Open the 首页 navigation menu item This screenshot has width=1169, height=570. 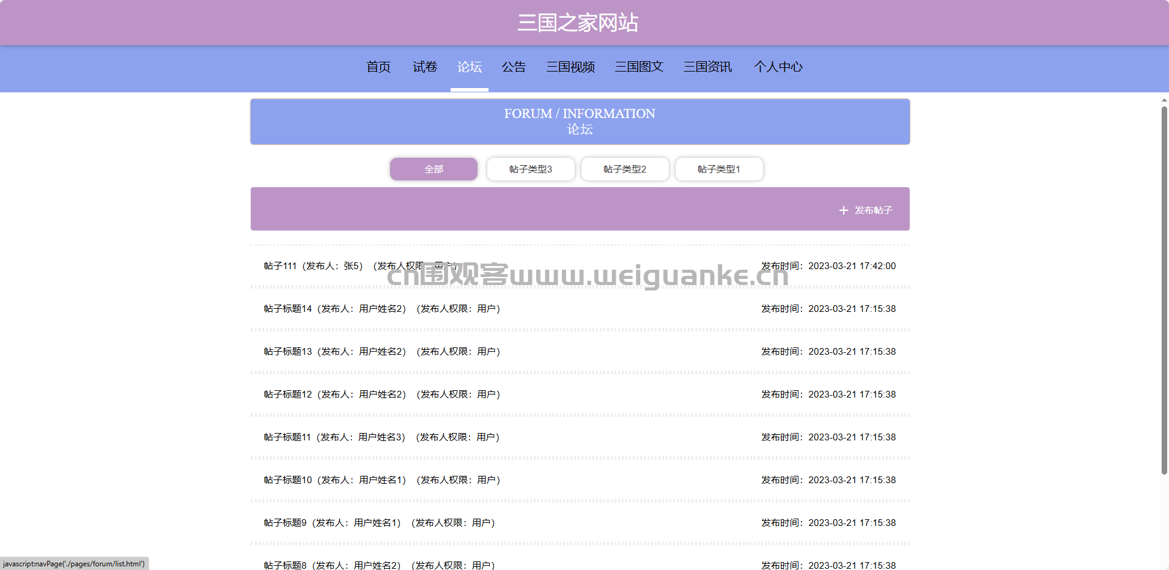tap(378, 67)
